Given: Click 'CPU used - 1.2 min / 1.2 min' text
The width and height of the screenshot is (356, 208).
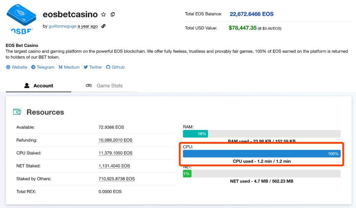Looking at the screenshot, I should 261,161.
